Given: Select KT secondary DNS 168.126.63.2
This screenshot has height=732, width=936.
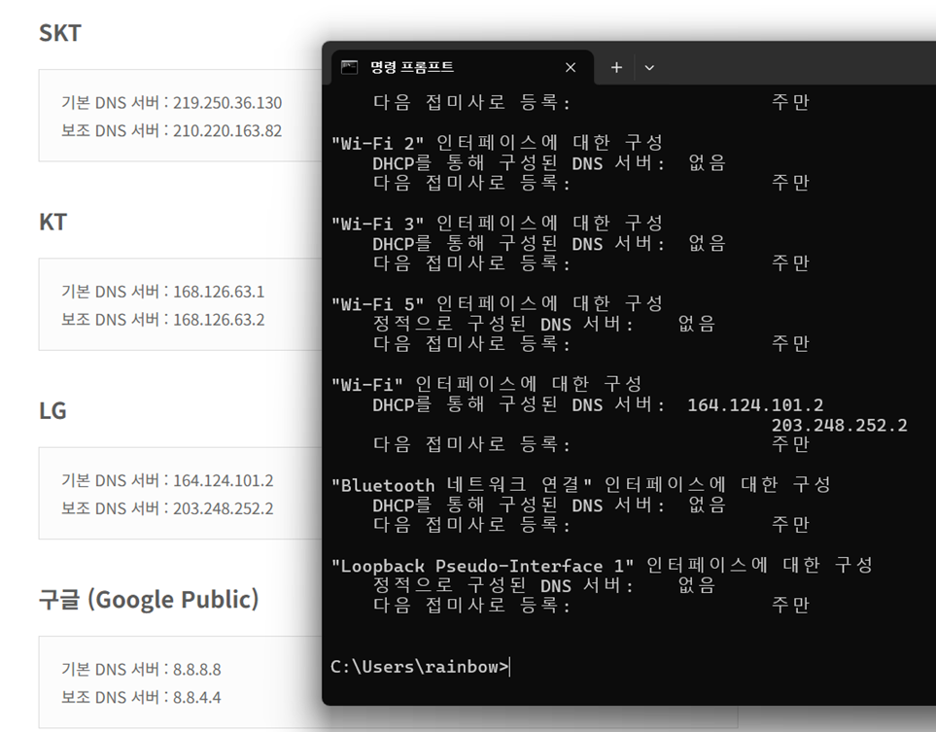Looking at the screenshot, I should 219,320.
